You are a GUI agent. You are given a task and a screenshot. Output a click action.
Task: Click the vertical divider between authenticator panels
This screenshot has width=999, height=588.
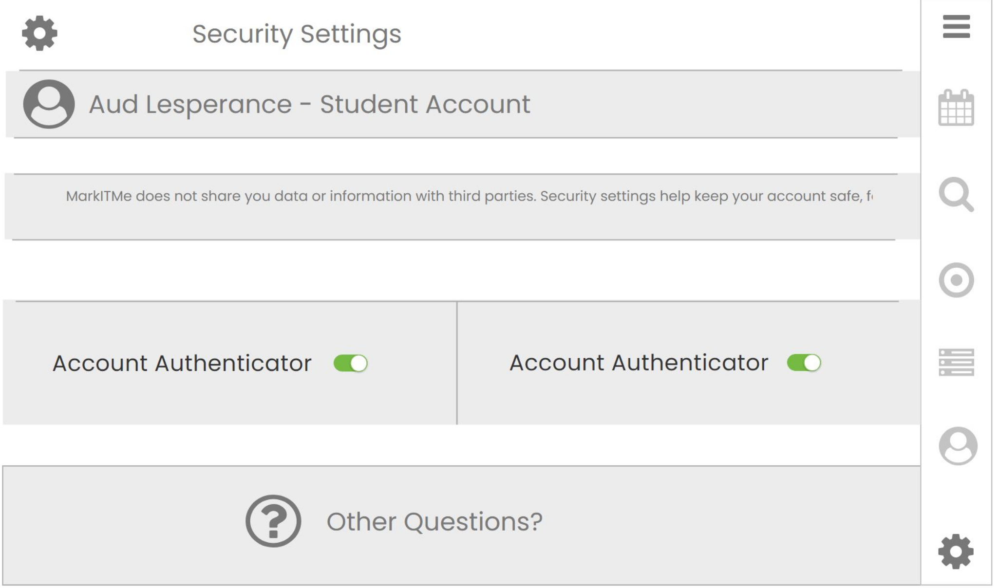tap(457, 363)
